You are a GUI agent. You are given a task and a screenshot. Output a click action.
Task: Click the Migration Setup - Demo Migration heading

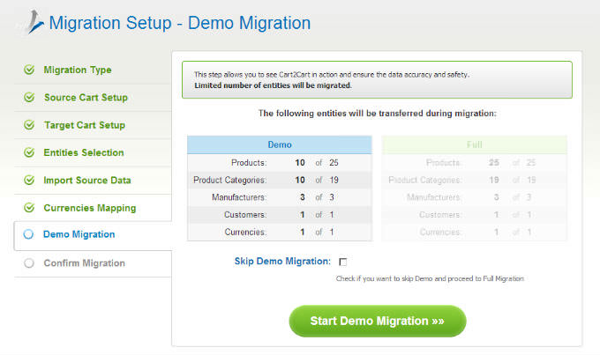click(180, 23)
